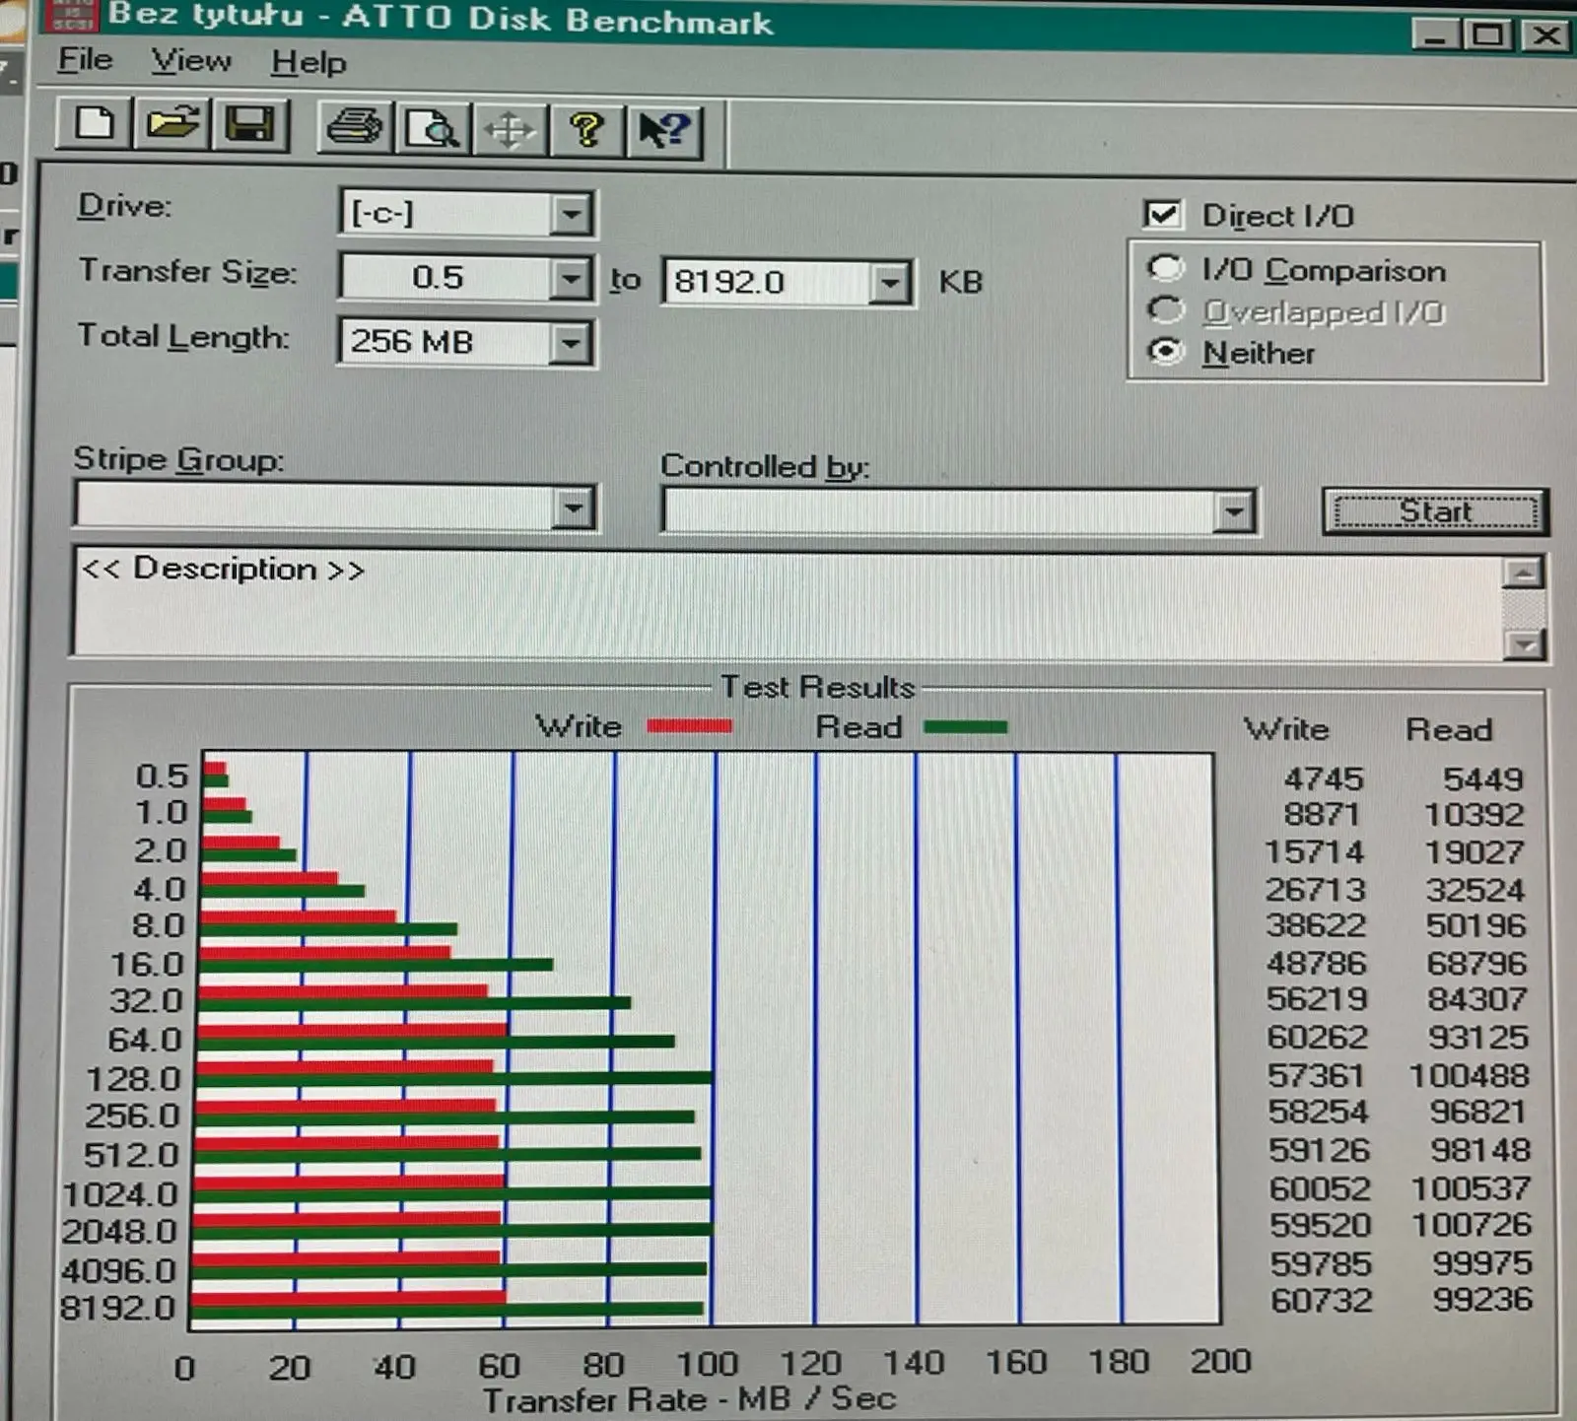Click the New document toolbar icon
1577x1421 pixels.
coord(95,125)
